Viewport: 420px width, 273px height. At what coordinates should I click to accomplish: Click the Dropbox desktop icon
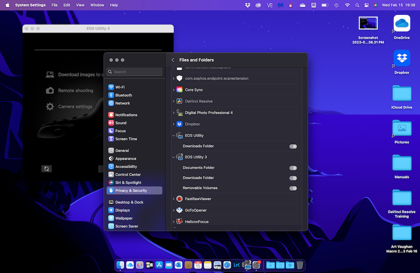401,59
